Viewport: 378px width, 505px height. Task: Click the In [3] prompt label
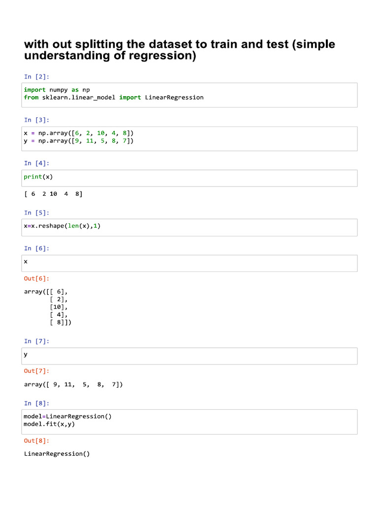[x=37, y=120]
